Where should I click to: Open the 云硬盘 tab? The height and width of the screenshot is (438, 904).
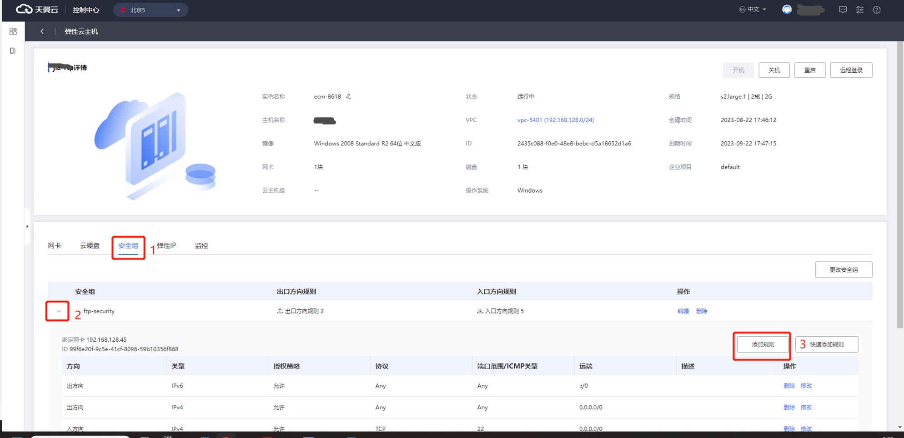[90, 246]
